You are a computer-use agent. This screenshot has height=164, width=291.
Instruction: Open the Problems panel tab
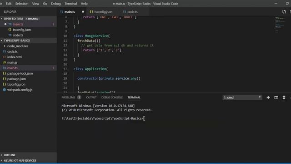point(68,97)
